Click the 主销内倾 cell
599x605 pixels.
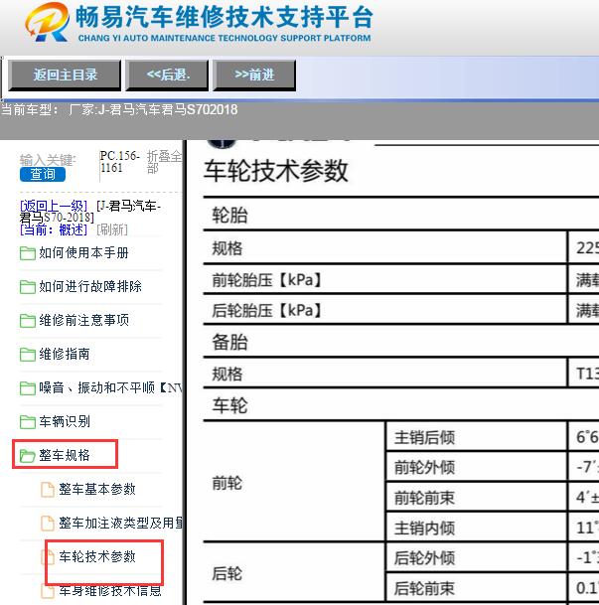click(477, 528)
